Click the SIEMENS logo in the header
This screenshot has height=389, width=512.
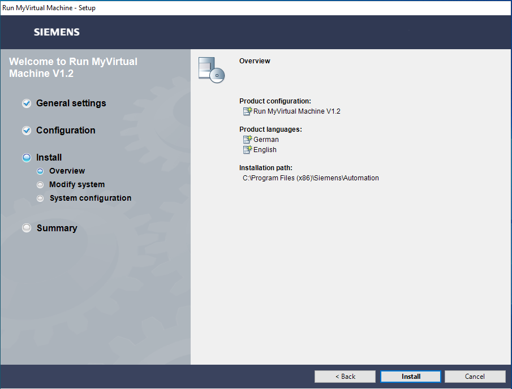tap(57, 32)
